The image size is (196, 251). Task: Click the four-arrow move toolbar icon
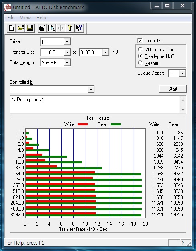(61, 28)
